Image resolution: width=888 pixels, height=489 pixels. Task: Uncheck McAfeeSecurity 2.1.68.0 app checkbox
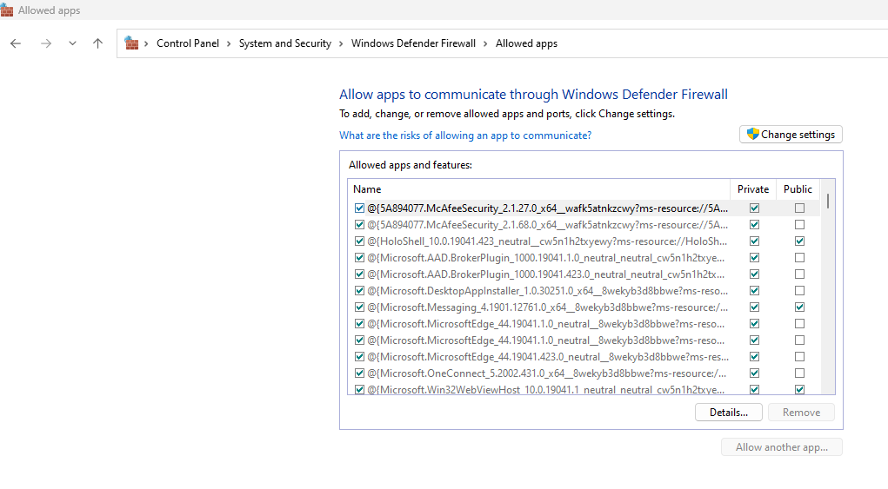click(359, 224)
